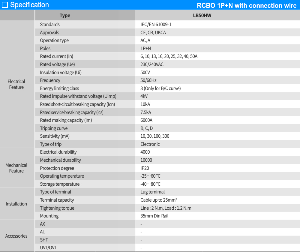
Task: Select the UVT/OVT accessories row label
Action: pyautogui.click(x=48, y=248)
